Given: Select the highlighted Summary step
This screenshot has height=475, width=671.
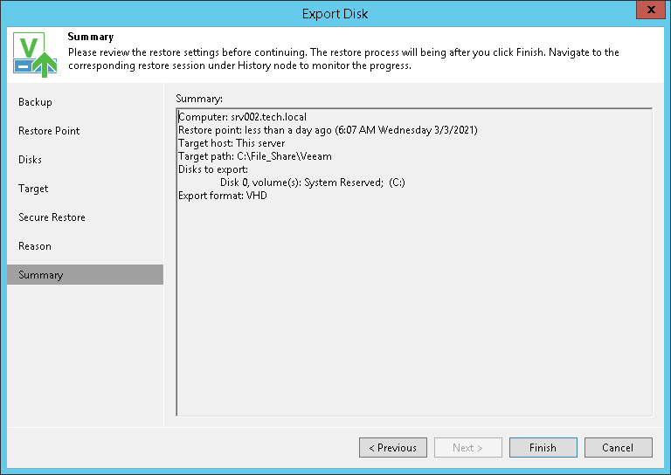Looking at the screenshot, I should click(41, 275).
